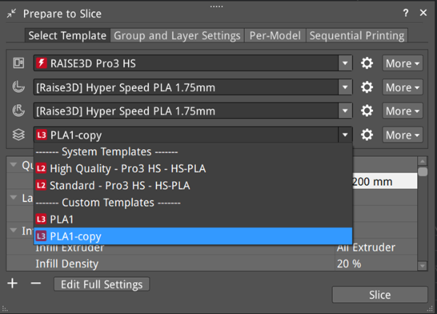
Task: Open the More menu in the printer row
Action: tap(402, 63)
